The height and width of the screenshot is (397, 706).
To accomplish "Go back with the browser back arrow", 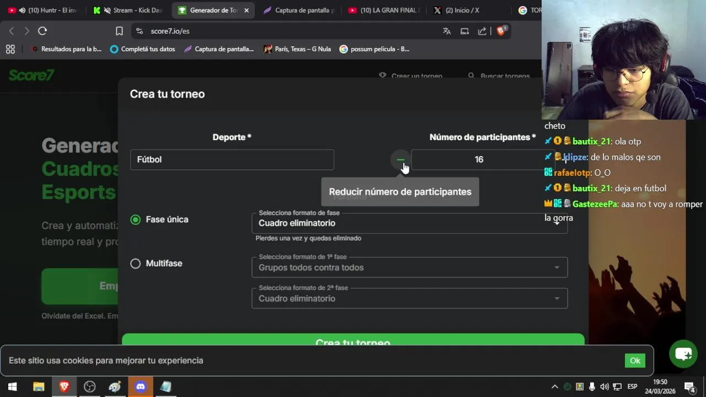I will (x=12, y=31).
